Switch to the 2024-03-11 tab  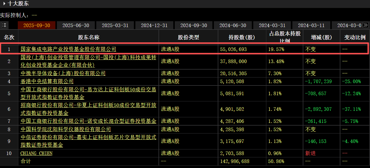coord(311,25)
